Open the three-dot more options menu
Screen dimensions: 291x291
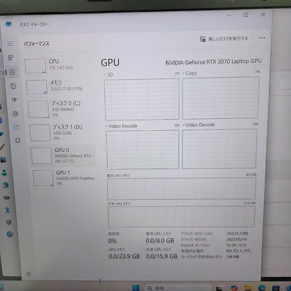point(262,38)
